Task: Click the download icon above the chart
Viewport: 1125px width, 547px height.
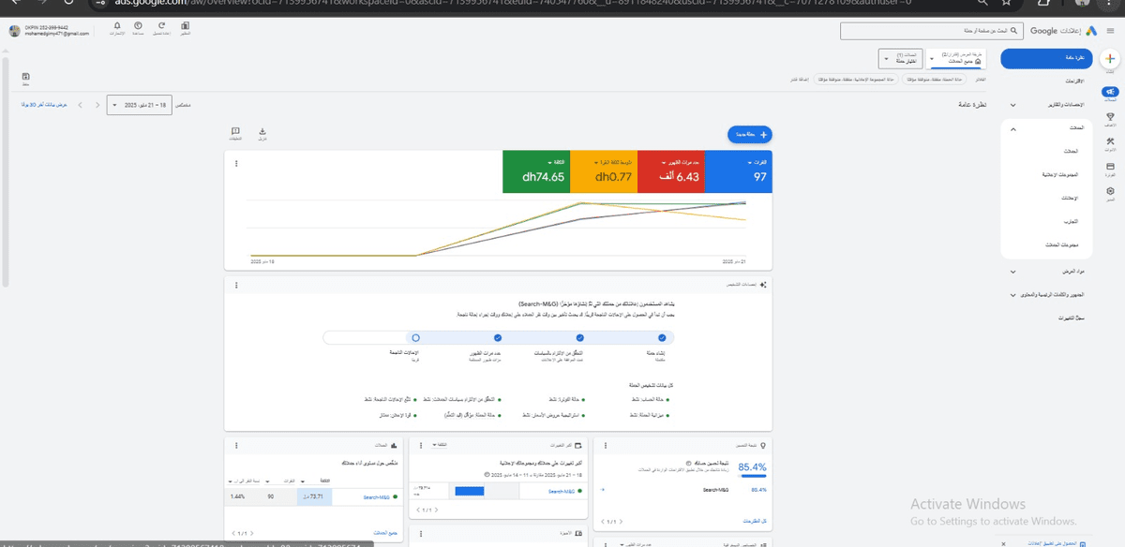Action: tap(262, 132)
